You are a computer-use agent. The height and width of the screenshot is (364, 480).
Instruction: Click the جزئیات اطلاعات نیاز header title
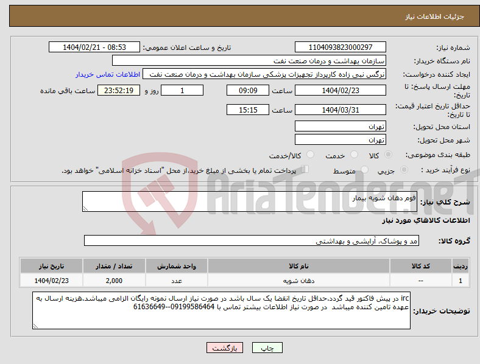[435, 16]
